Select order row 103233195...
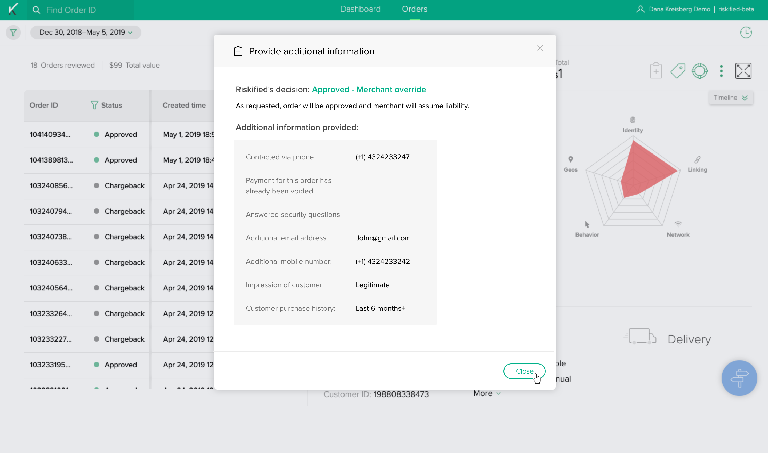 coord(119,365)
